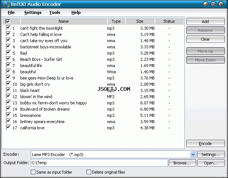The image size is (228, 178).
Task: Uncheck "Boulevard of broken dreams" checkbox
Action: coord(8,108)
